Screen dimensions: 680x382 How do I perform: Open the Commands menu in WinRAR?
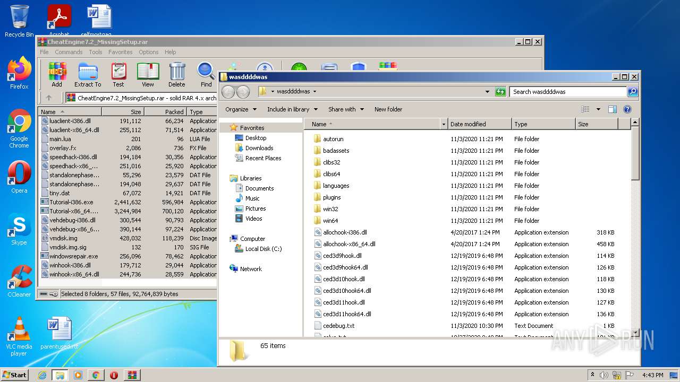69,52
